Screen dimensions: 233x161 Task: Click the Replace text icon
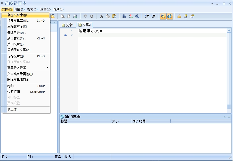point(131,16)
